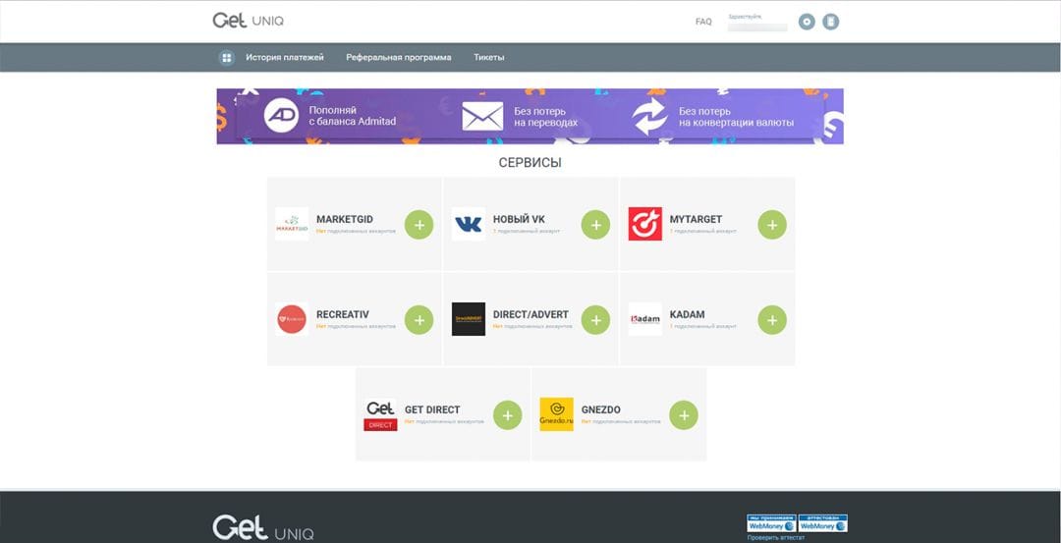Click the 'аттестован' WebMoney badge in footer
1061x543 pixels.
point(823,523)
